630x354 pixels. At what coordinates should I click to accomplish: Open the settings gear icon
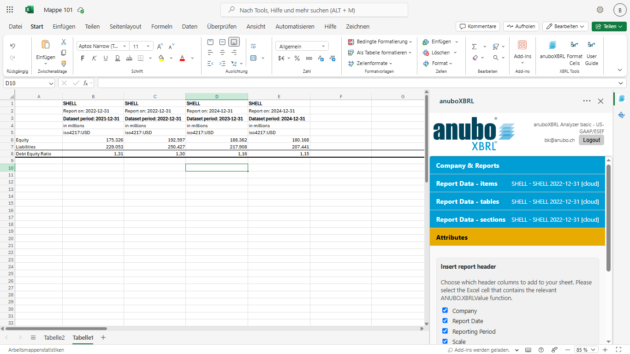click(x=600, y=10)
